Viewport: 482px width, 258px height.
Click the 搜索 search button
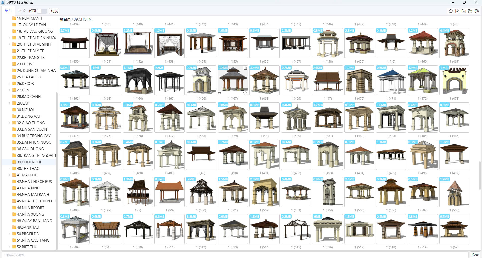tap(475, 255)
